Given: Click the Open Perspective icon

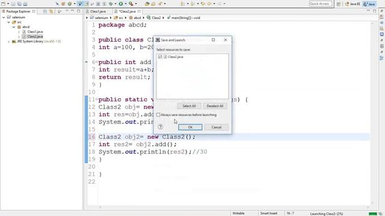Looking at the screenshot, I should click(x=339, y=4).
